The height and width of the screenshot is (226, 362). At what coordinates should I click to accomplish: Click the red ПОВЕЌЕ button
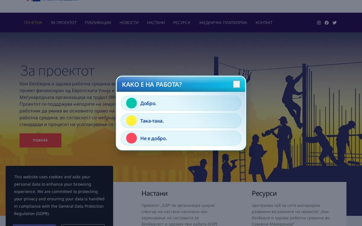point(40,140)
